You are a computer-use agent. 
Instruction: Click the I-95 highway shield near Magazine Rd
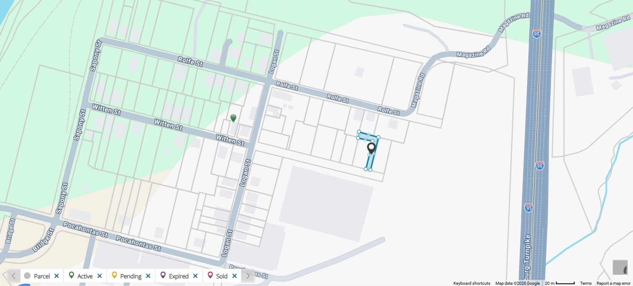click(x=537, y=34)
